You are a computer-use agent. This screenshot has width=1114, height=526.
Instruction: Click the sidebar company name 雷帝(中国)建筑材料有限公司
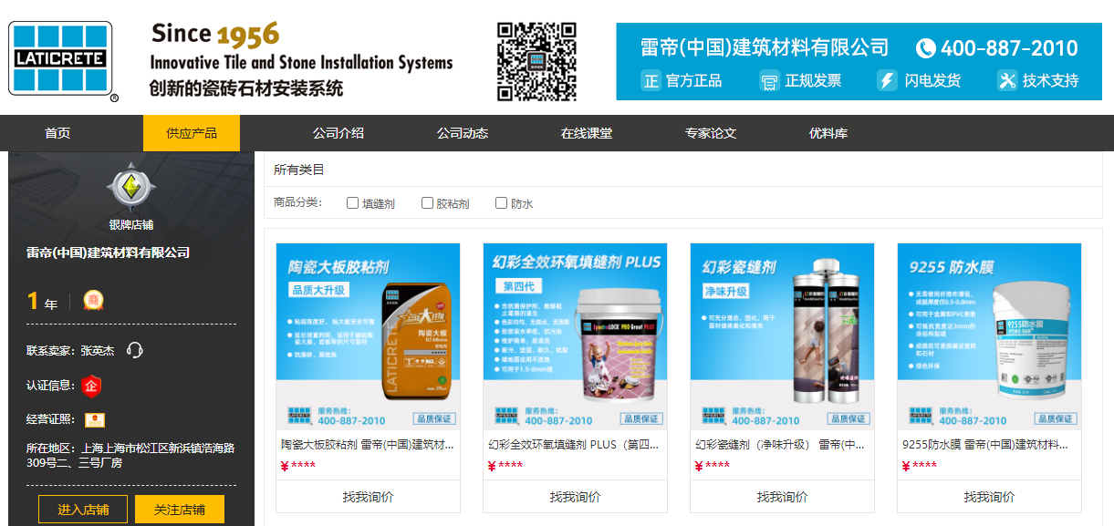point(109,253)
